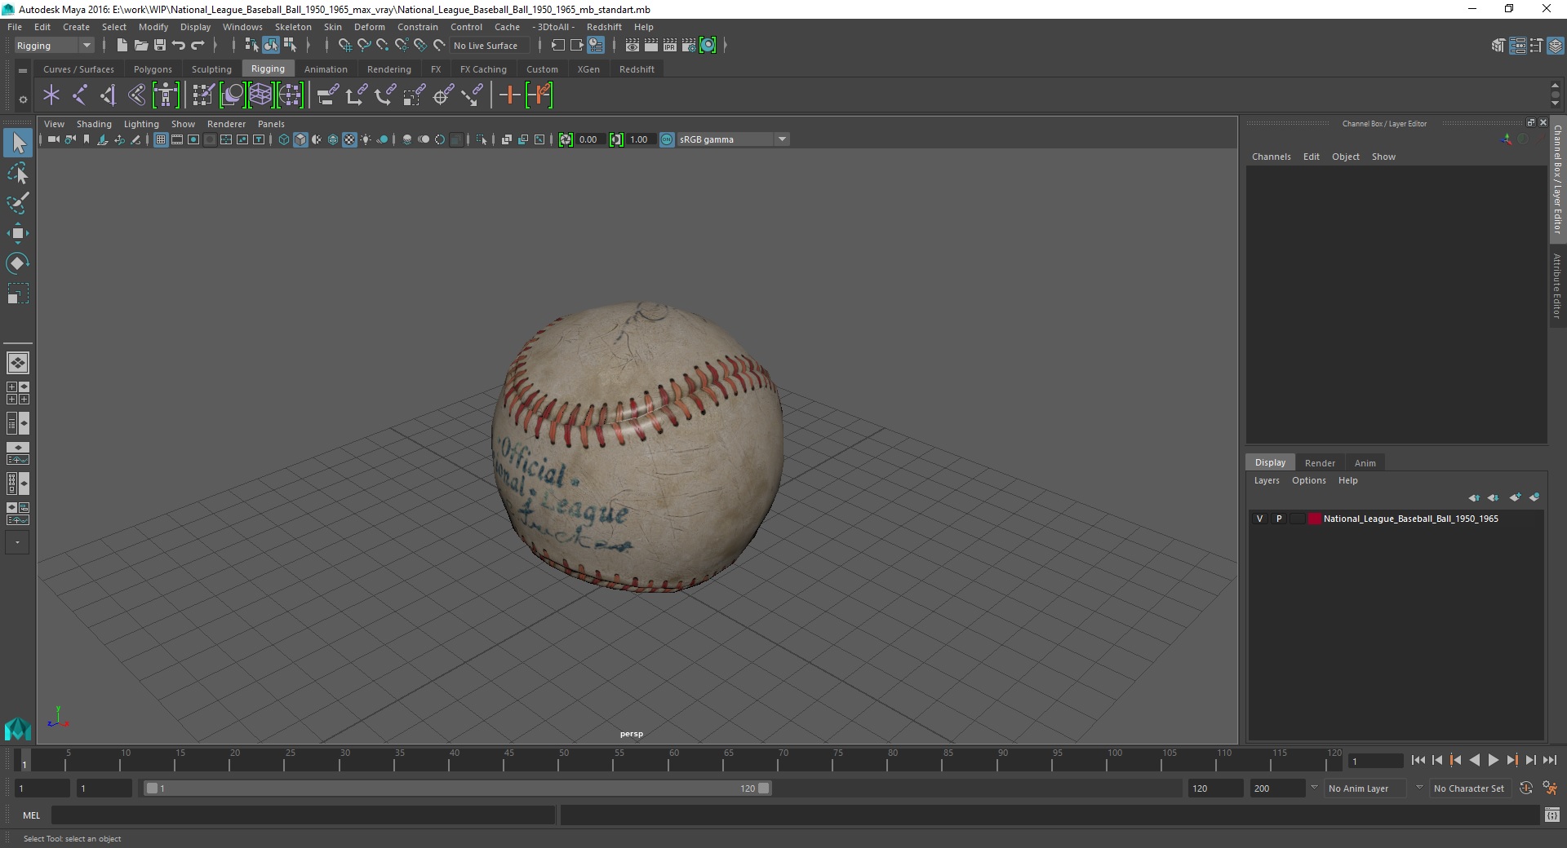The width and height of the screenshot is (1567, 848).
Task: Play animation forwards
Action: [1494, 760]
